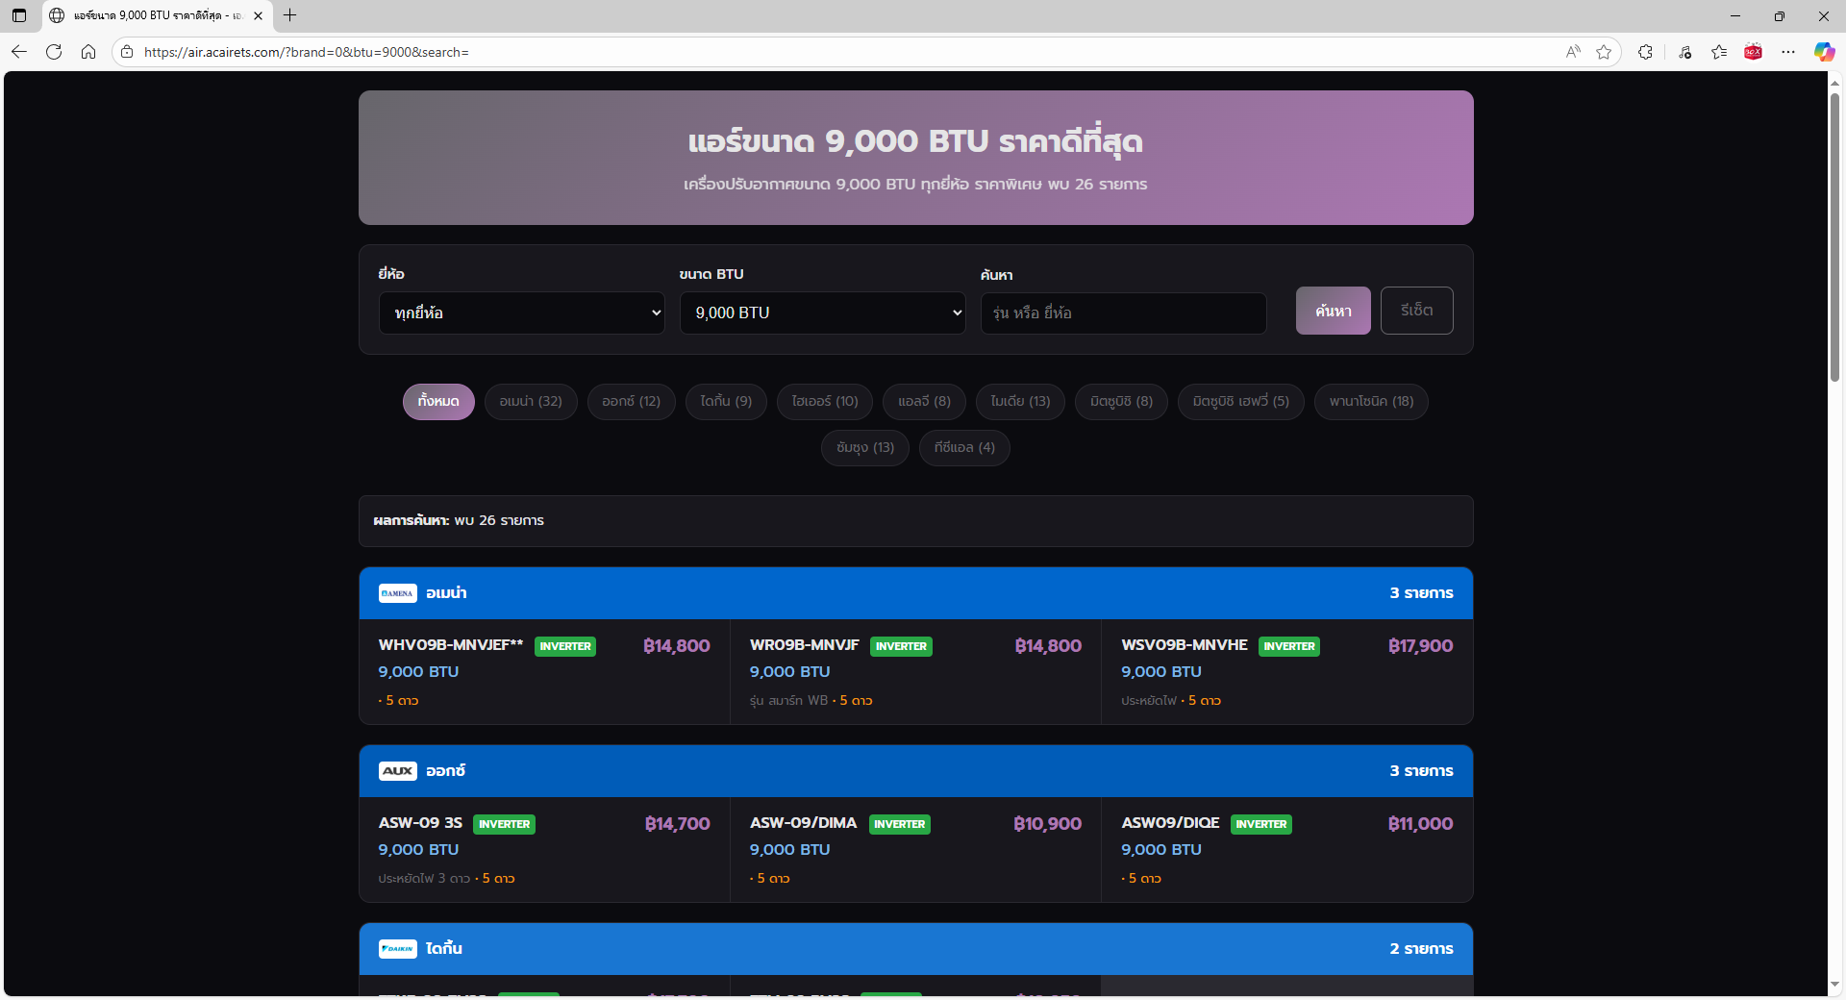Open the WR09B-MNVJF product card
Viewport: 1846px width, 1000px height.
(915, 671)
